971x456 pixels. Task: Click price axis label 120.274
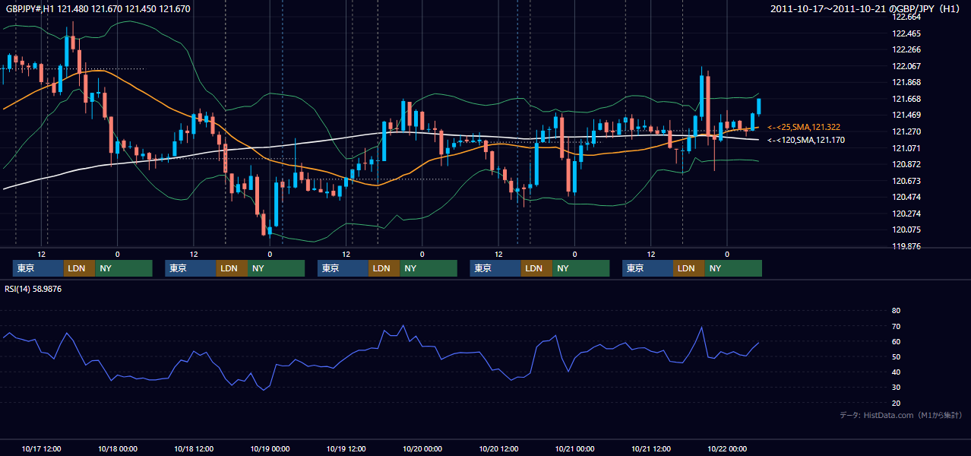point(907,214)
